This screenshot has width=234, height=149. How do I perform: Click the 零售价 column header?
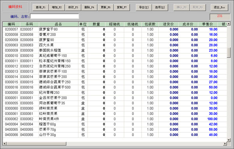coord(208,24)
